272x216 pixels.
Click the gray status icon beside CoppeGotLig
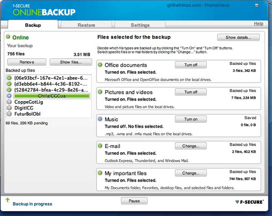(x=10, y=102)
